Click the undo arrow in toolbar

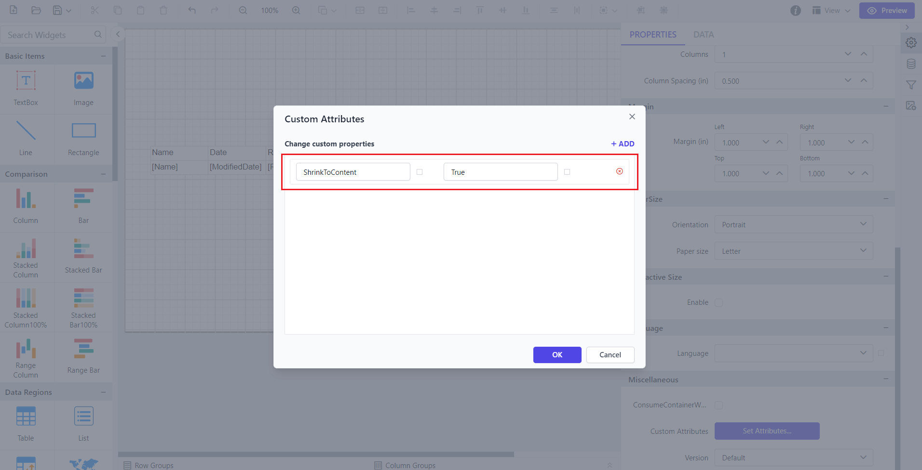click(192, 10)
